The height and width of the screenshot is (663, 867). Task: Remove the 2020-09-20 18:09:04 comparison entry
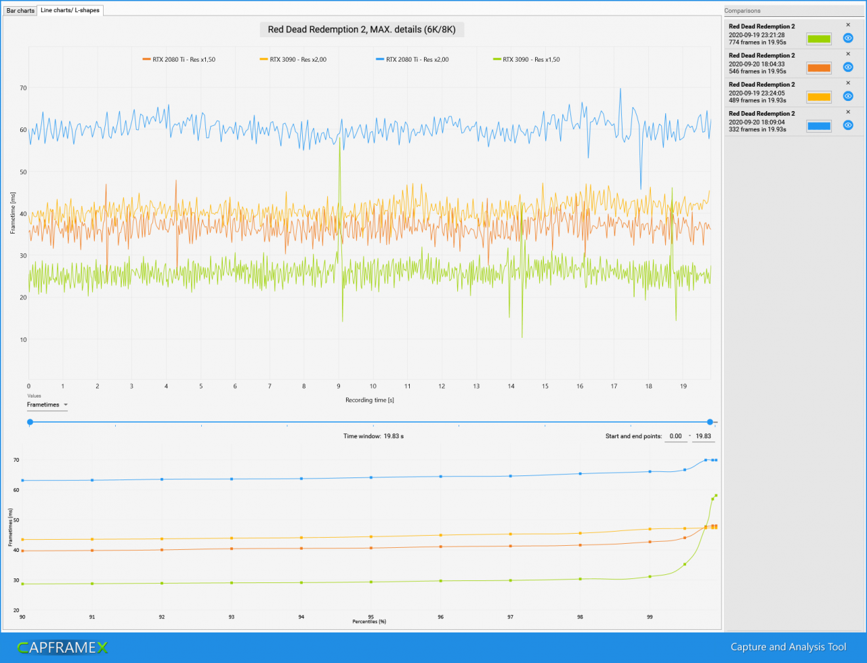[847, 112]
